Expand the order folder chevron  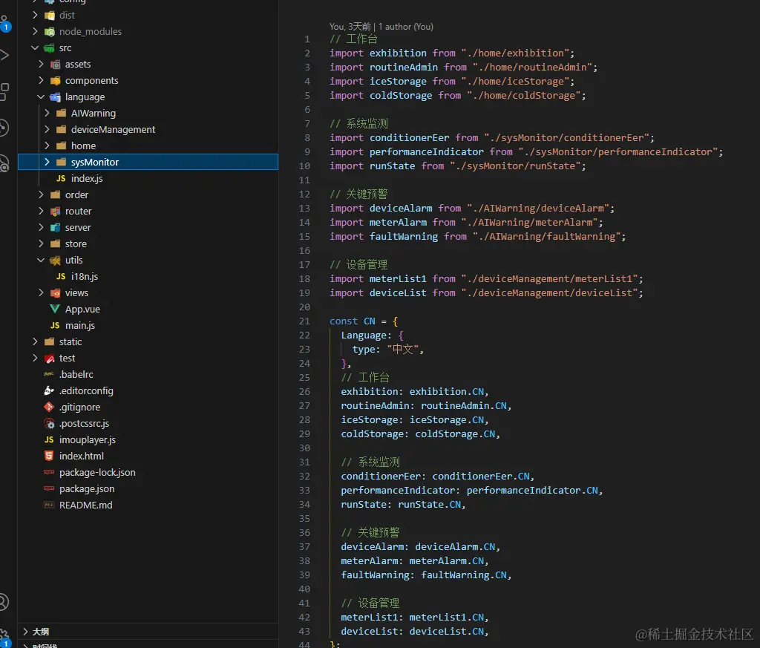[x=42, y=194]
